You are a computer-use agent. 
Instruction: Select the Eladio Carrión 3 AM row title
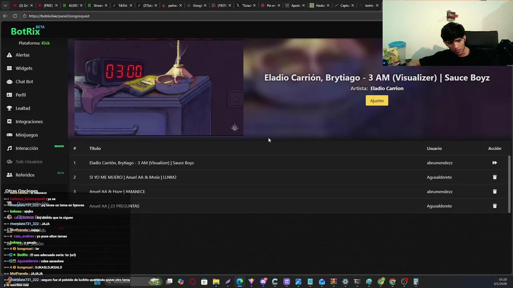coord(141,163)
